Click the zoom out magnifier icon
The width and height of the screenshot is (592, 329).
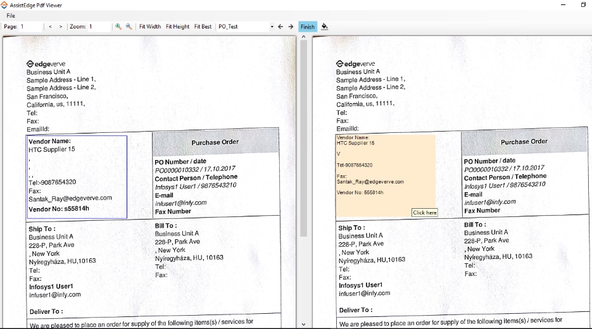pos(129,27)
